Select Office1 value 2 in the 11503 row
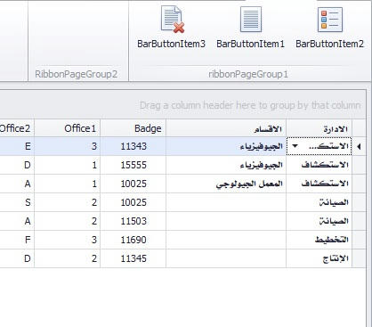Screen dimensions: 372x327 68,221
